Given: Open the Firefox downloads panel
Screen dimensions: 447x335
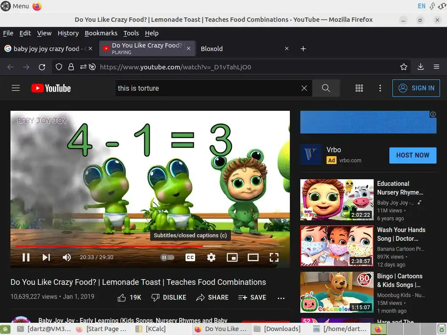Looking at the screenshot, I should click(420, 67).
